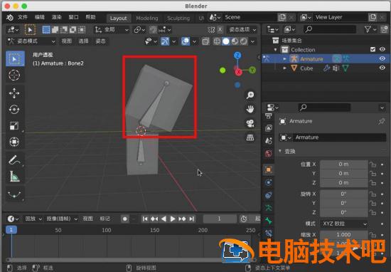This screenshot has width=391, height=272.
Task: Open the Render menu
Action: click(56, 17)
